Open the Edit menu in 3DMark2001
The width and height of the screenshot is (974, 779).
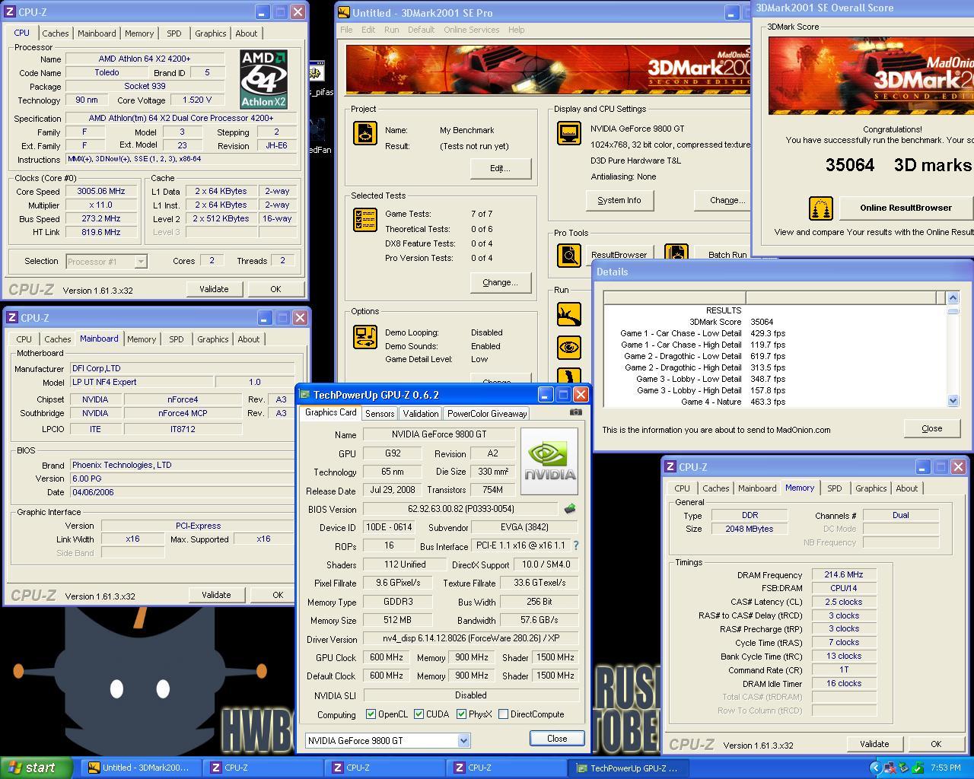click(368, 30)
